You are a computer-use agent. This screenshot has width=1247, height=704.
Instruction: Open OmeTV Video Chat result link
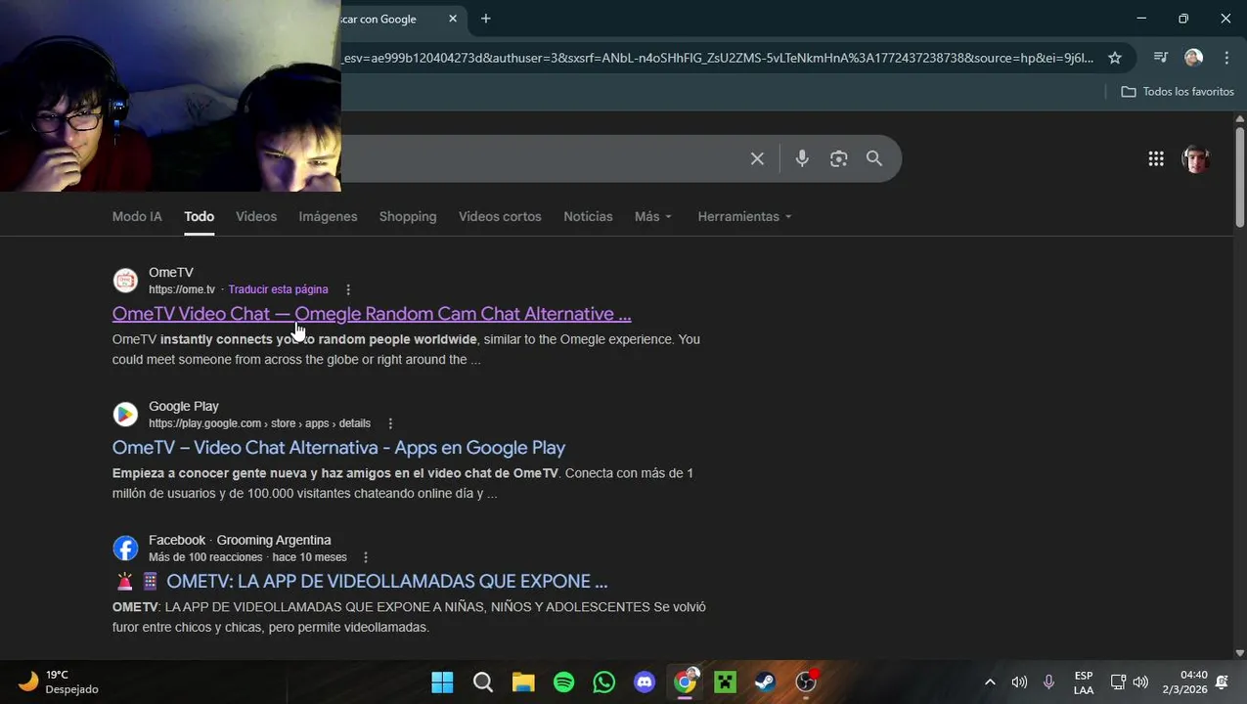coord(372,314)
